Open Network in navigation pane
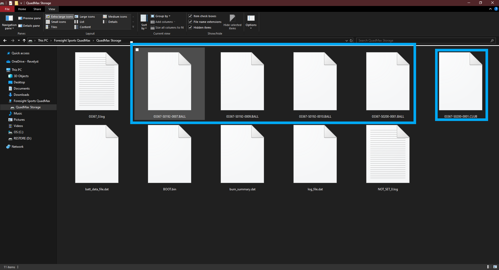The image size is (499, 270). [17, 147]
